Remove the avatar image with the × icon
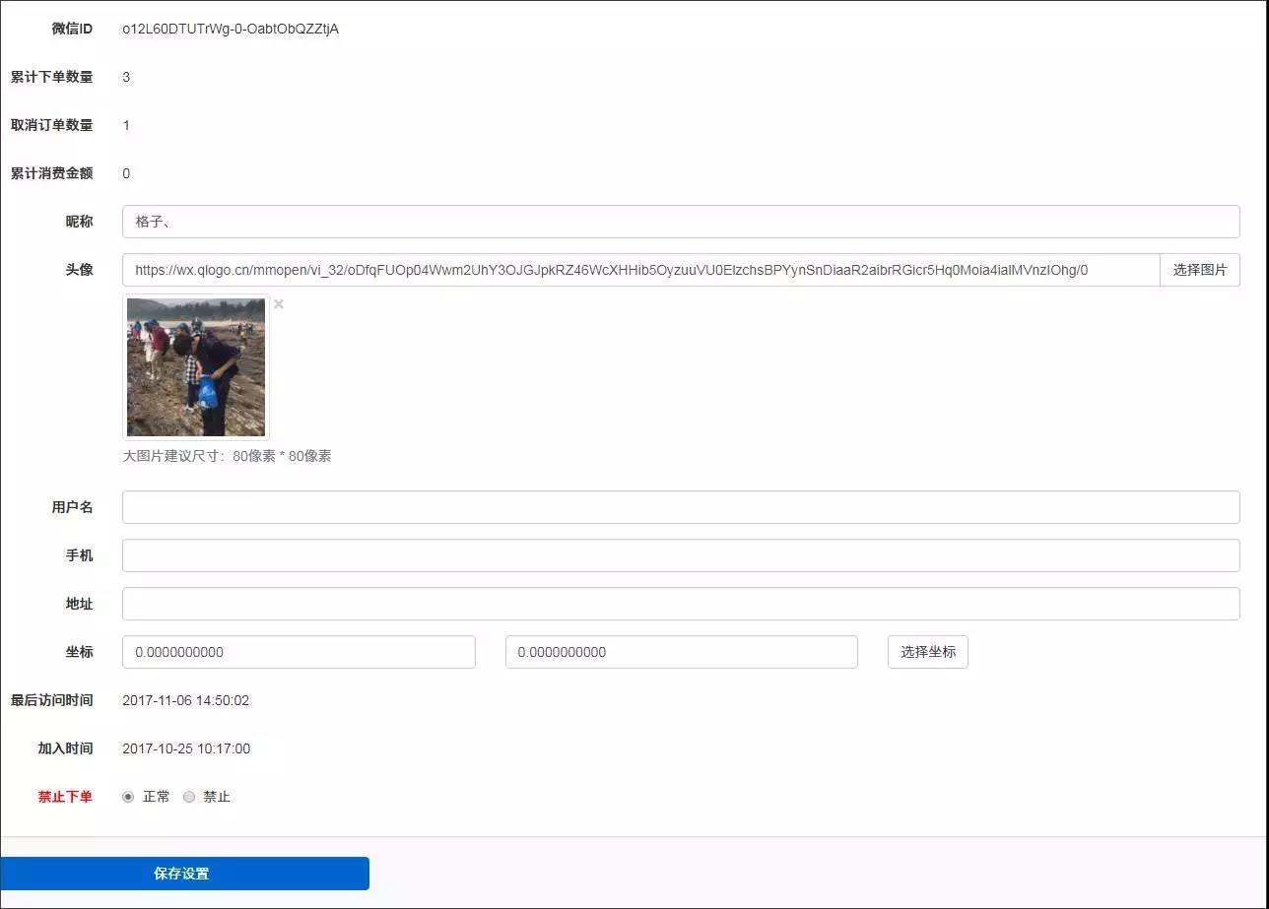The height and width of the screenshot is (909, 1269). [279, 304]
